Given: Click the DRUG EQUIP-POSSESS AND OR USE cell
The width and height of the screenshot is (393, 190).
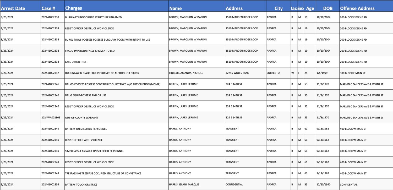Looking at the screenshot, I should [117, 95].
